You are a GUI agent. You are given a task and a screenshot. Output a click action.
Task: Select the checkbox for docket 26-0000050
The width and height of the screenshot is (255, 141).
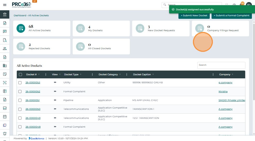tap(20, 109)
